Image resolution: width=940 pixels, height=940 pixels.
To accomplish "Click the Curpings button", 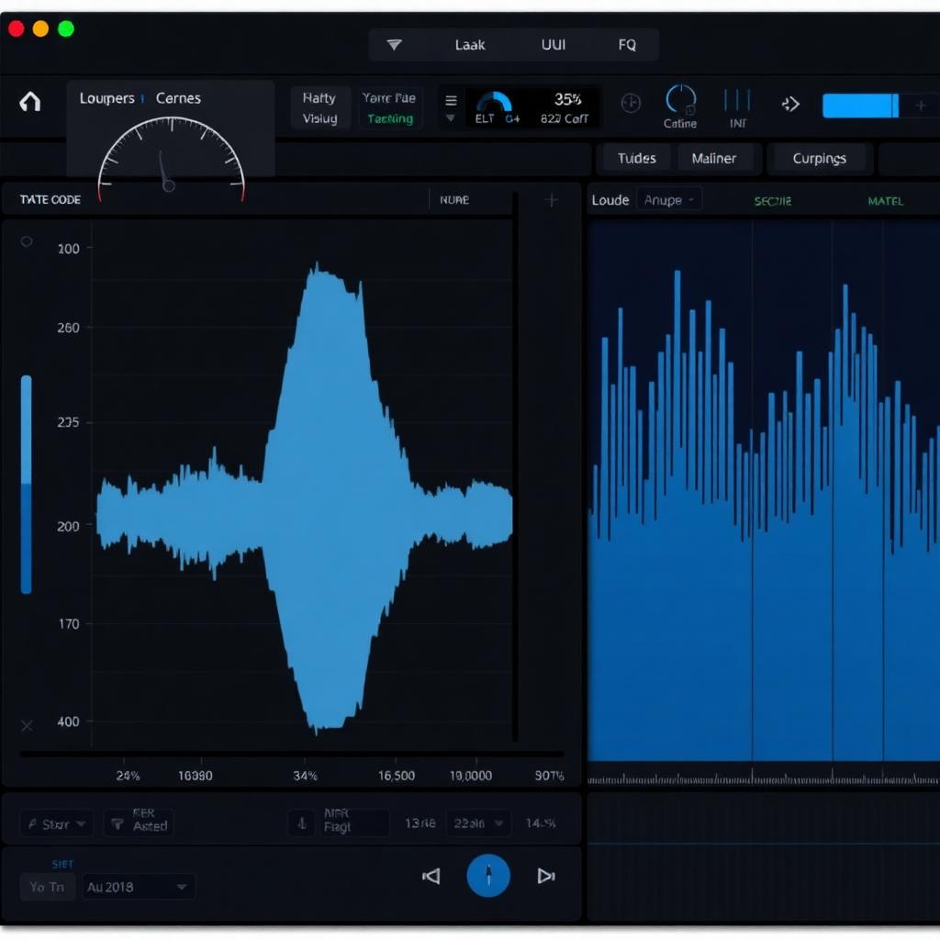I will pyautogui.click(x=819, y=158).
